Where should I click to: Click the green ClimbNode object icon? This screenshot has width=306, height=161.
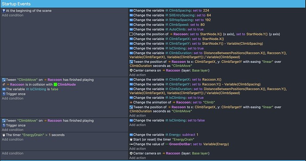55,84
